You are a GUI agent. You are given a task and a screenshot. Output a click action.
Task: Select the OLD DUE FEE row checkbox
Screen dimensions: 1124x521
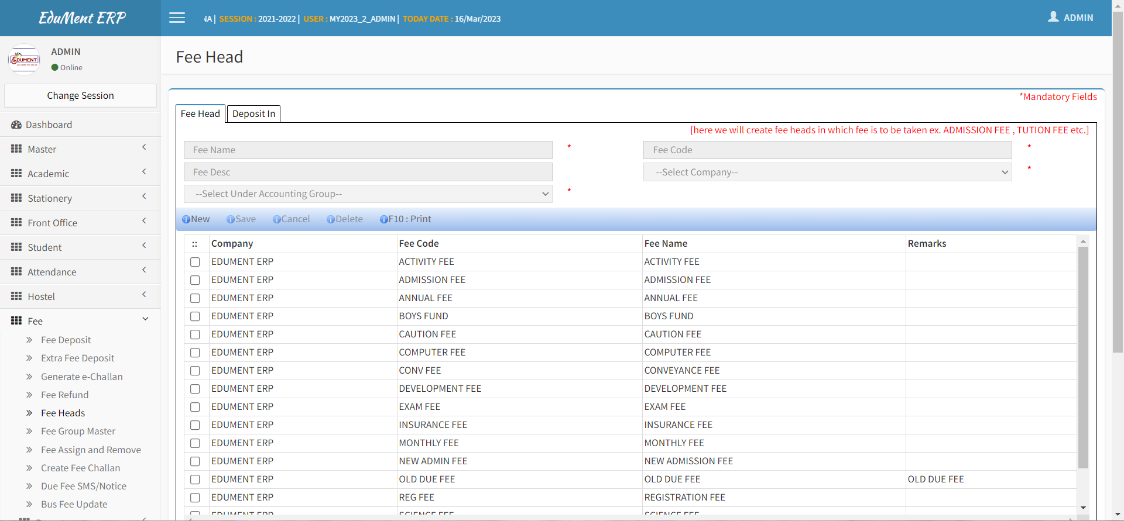click(195, 479)
